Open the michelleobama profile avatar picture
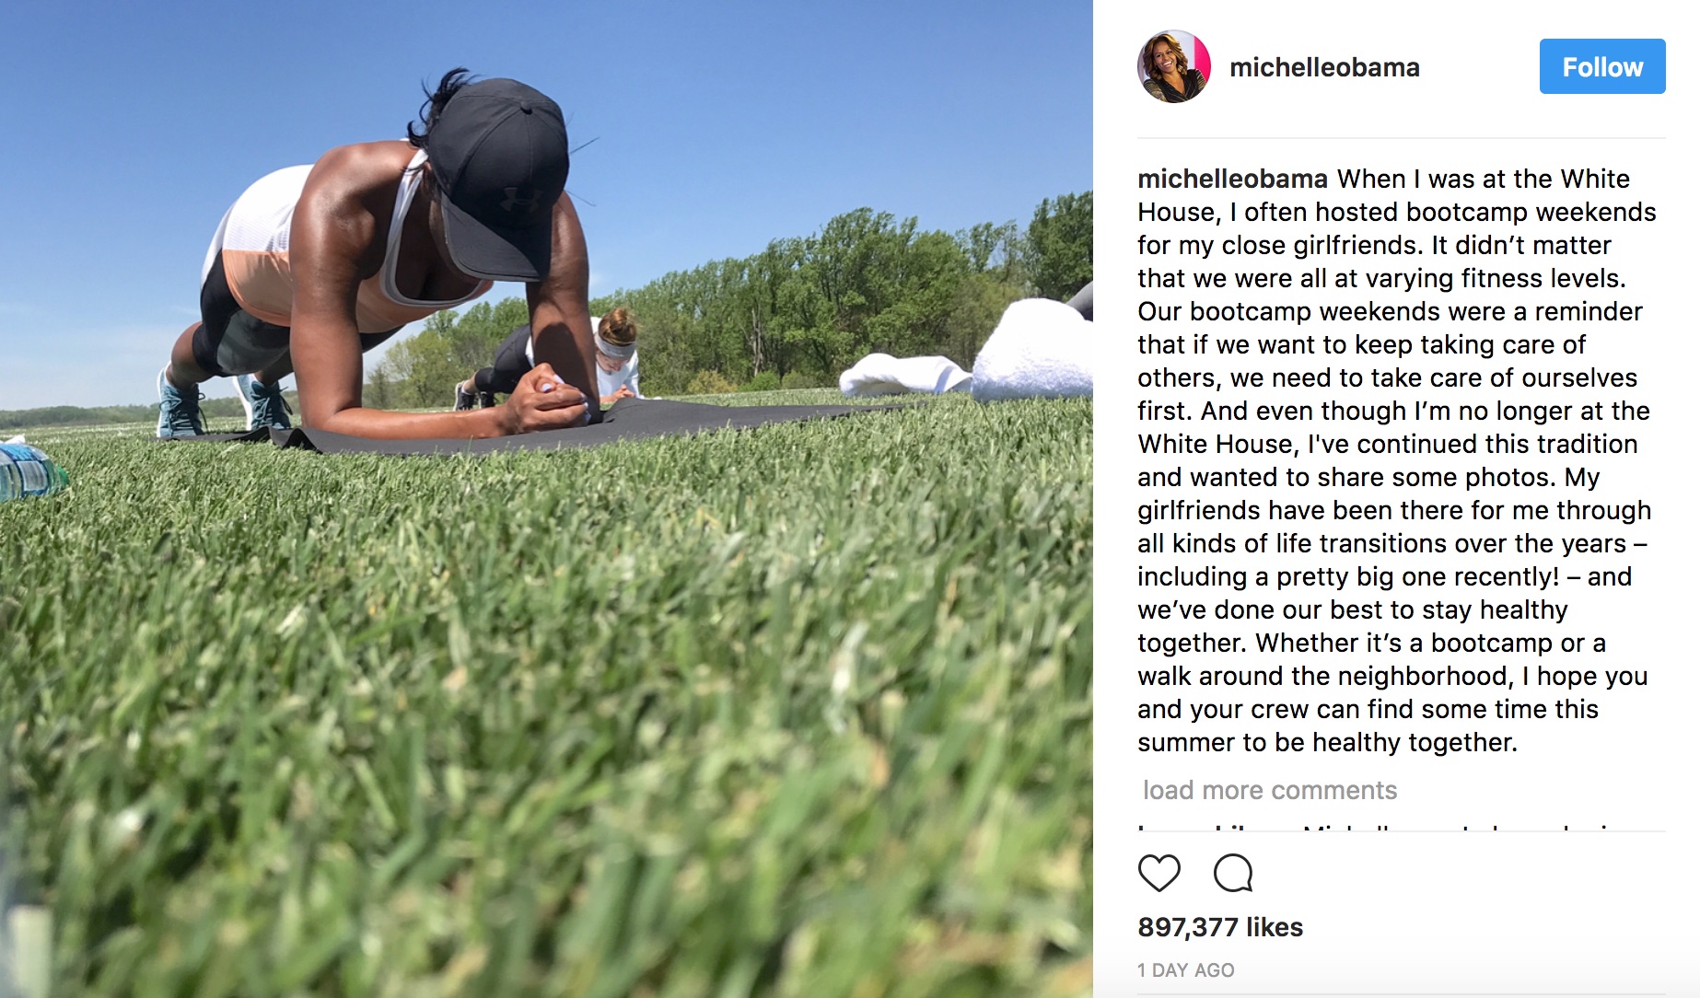1700x998 pixels. (x=1174, y=66)
